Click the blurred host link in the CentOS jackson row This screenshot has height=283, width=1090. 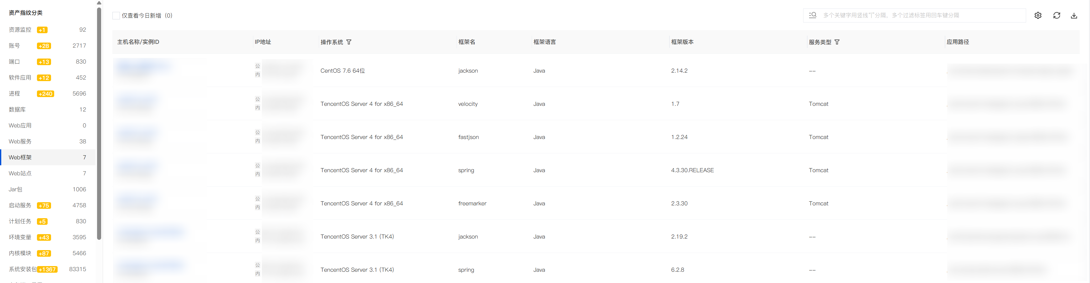[143, 66]
